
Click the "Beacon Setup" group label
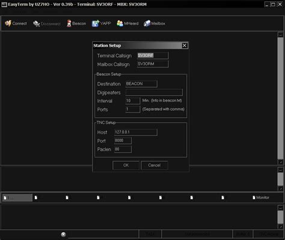[x=109, y=74]
